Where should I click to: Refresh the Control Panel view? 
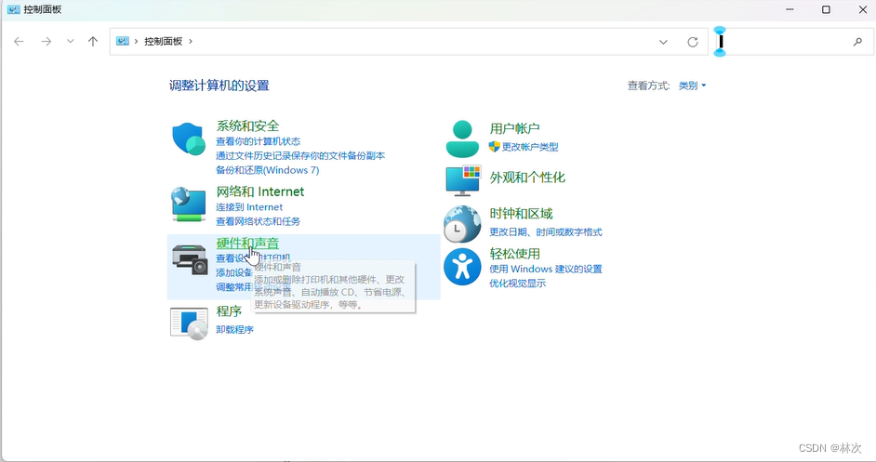693,42
